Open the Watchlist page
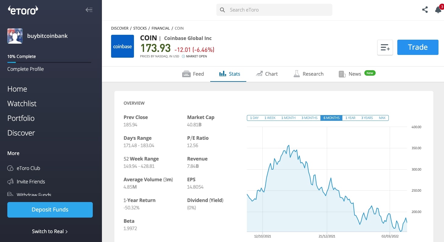Viewport: 444px width, 242px height. [22, 103]
